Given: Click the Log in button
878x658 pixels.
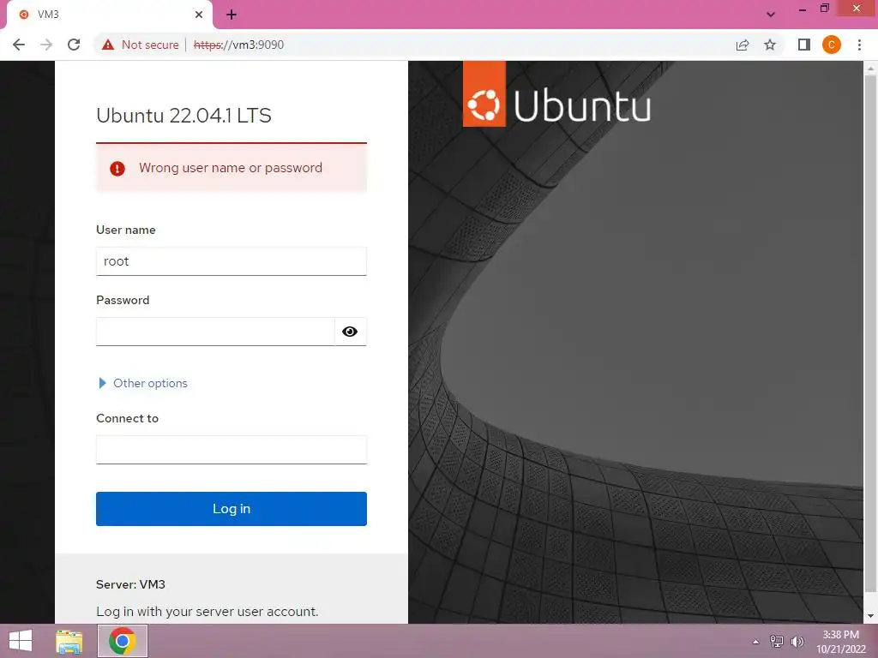Looking at the screenshot, I should coord(232,509).
